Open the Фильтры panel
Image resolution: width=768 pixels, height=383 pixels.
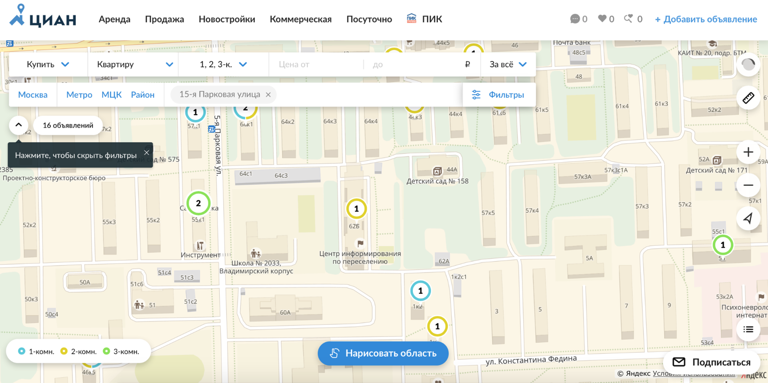(x=499, y=95)
